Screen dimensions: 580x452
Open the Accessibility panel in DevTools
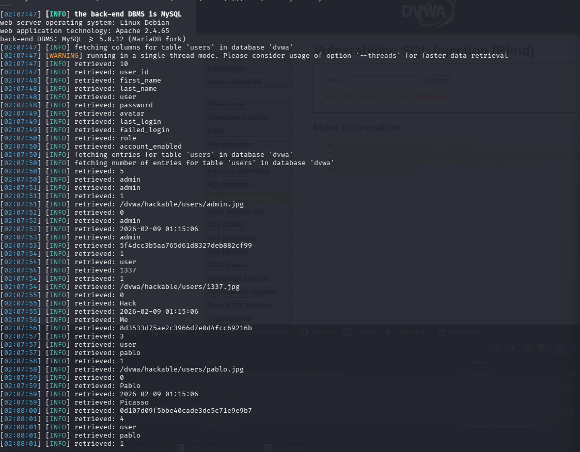(413, 332)
